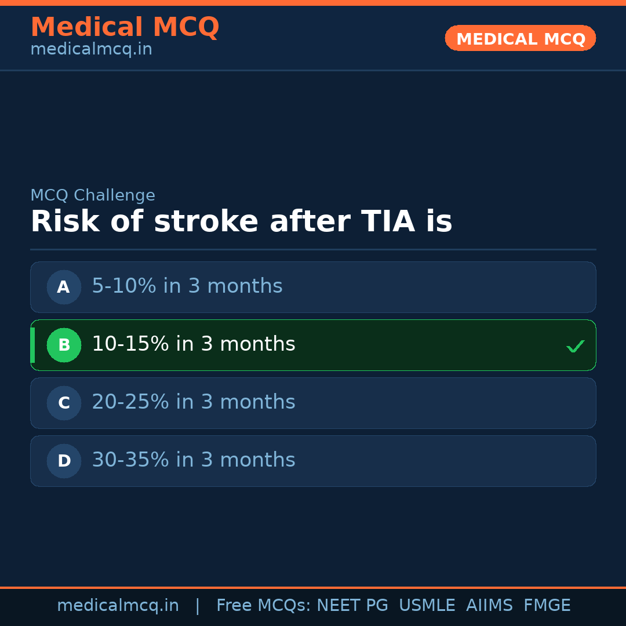The width and height of the screenshot is (626, 626).
Task: Select the circular C badge icon
Action: pos(64,403)
